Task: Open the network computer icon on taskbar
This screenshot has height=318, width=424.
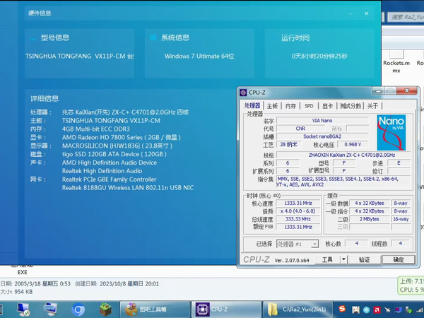Action: click(x=23, y=310)
